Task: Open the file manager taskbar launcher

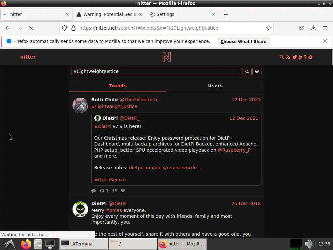Action: (x=38, y=244)
